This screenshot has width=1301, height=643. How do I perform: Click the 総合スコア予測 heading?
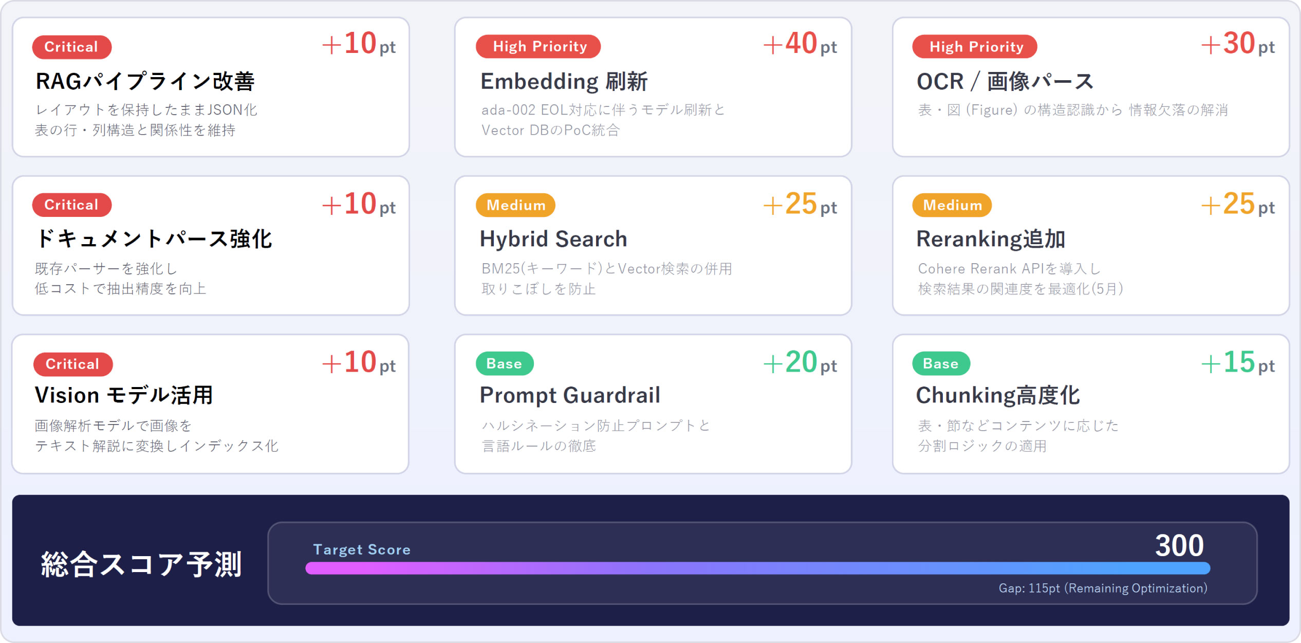coord(141,564)
